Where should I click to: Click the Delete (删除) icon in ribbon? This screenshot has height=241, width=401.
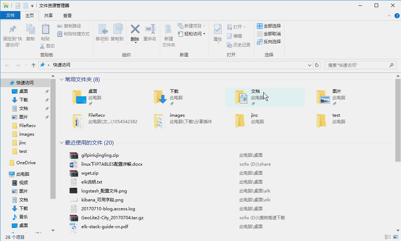pos(135,30)
